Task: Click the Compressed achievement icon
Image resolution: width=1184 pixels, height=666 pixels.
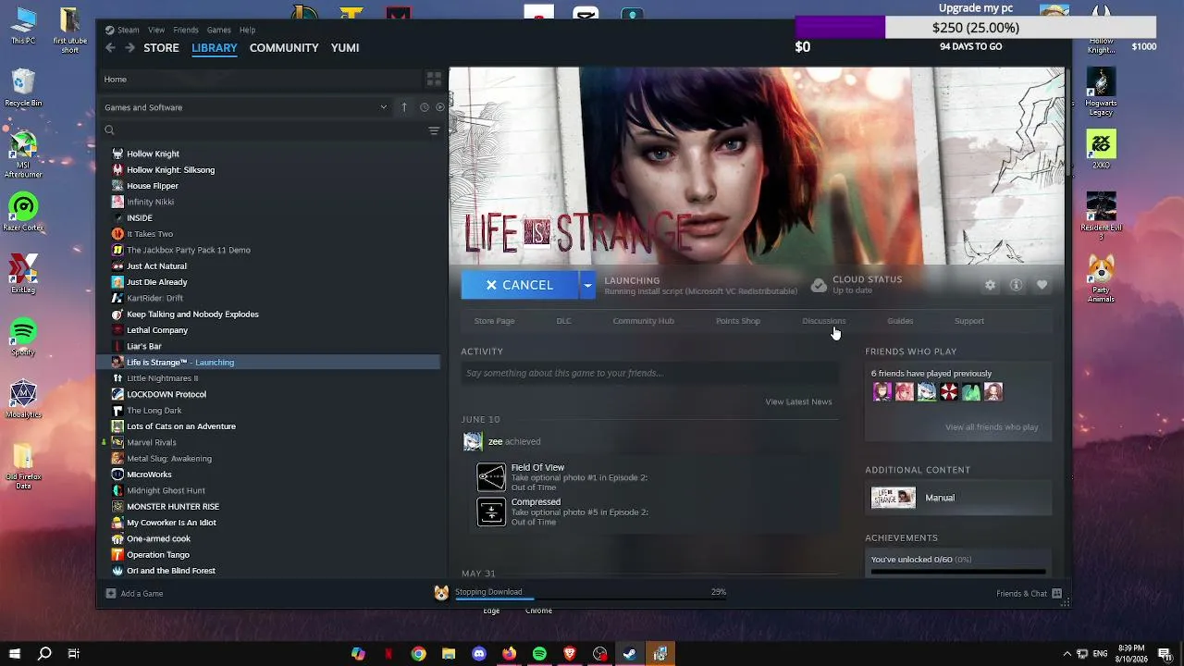Action: point(491,512)
